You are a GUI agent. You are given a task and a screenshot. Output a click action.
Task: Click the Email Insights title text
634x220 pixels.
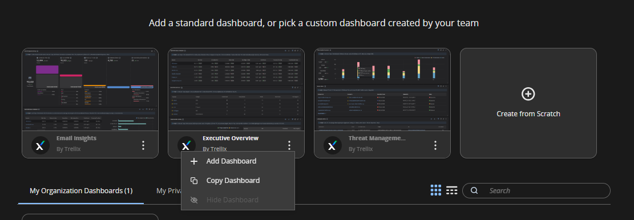tap(76, 138)
